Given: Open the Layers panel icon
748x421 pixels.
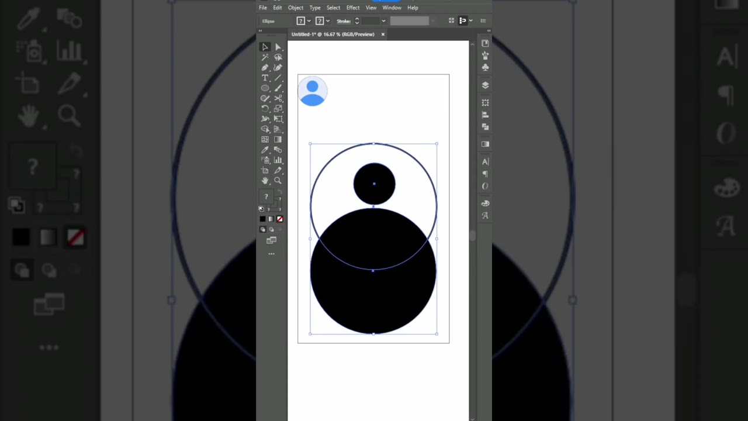Looking at the screenshot, I should click(485, 85).
